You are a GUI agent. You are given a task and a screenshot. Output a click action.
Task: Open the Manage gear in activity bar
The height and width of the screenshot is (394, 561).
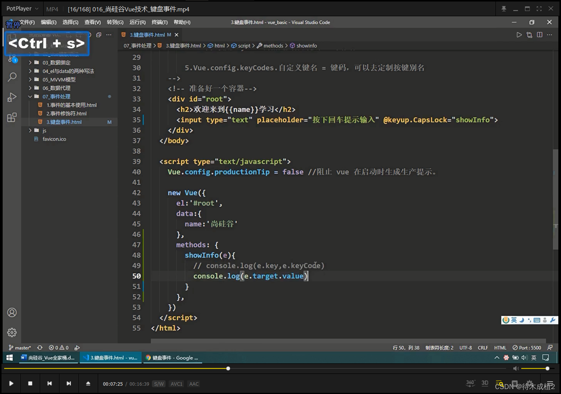tap(12, 332)
